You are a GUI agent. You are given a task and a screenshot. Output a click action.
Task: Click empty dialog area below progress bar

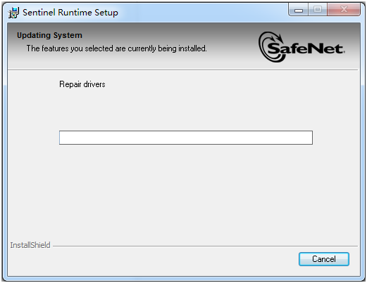183,192
